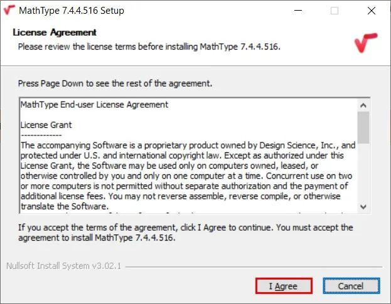Click the license text scrollbar thumb

coord(363,128)
